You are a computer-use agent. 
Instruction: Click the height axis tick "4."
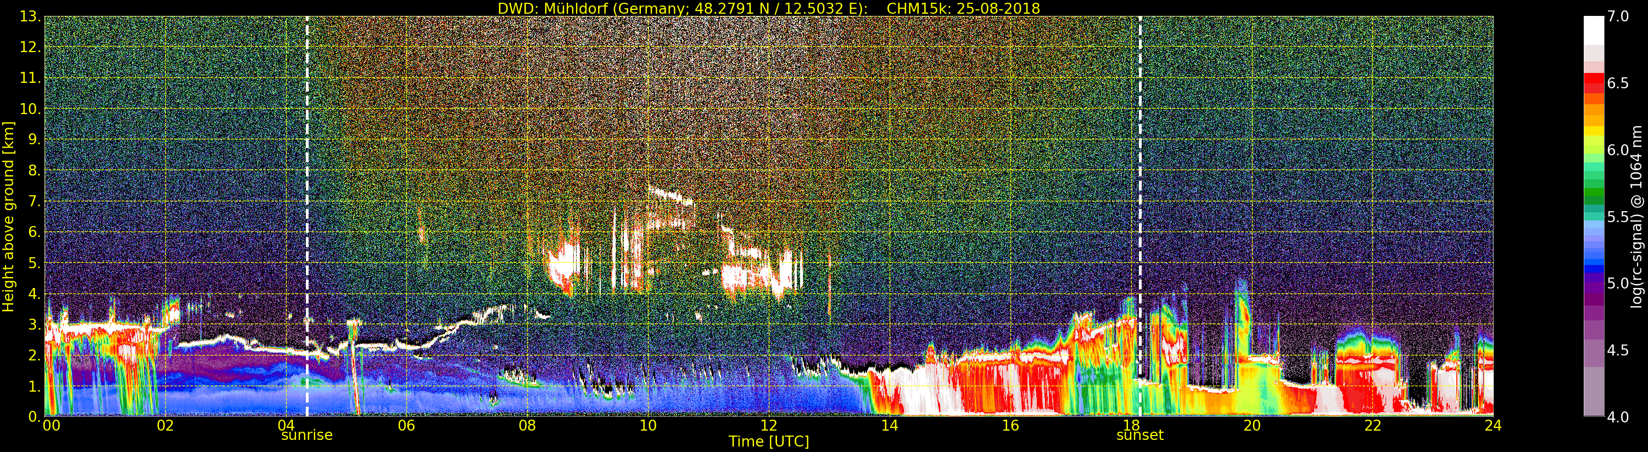pos(35,294)
